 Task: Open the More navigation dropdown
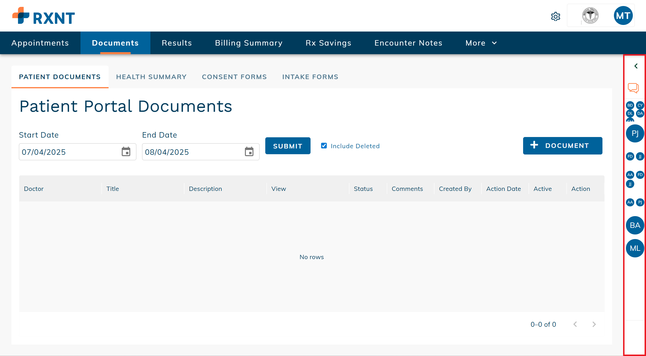480,43
